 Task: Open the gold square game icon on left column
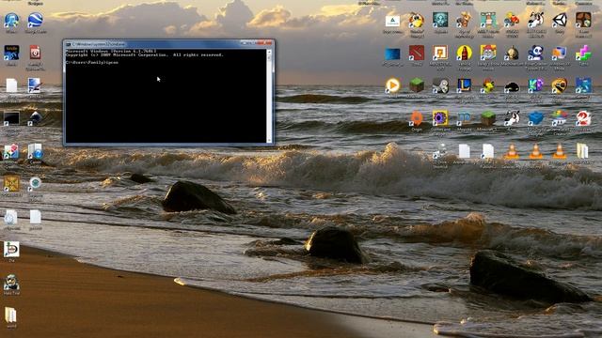(11, 184)
